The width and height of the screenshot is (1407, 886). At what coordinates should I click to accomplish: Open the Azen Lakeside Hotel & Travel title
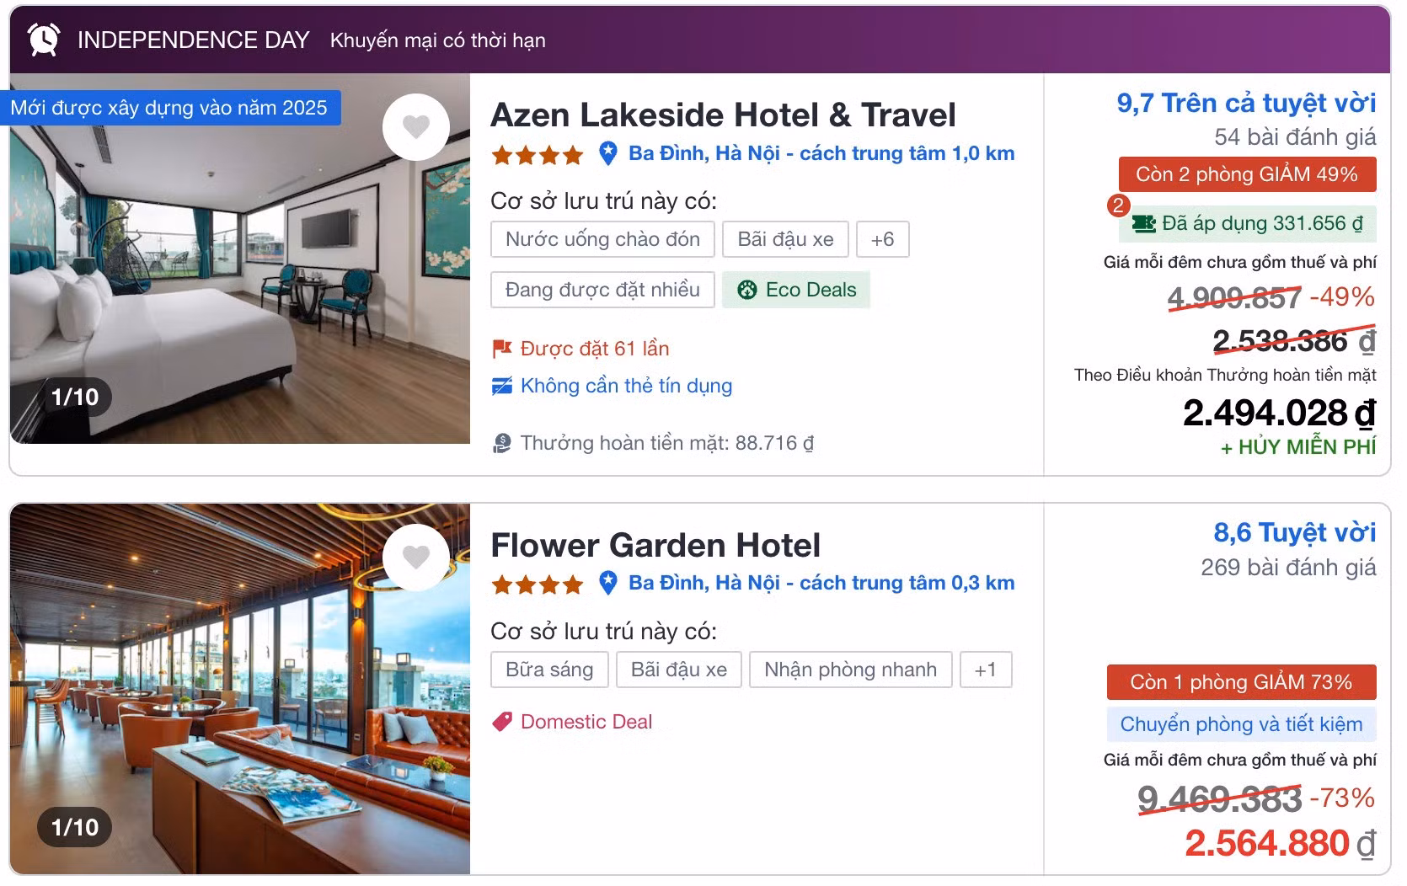pos(723,115)
